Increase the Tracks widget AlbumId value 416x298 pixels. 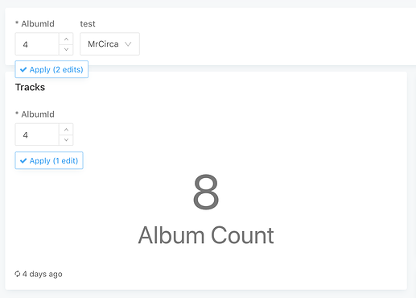66,130
